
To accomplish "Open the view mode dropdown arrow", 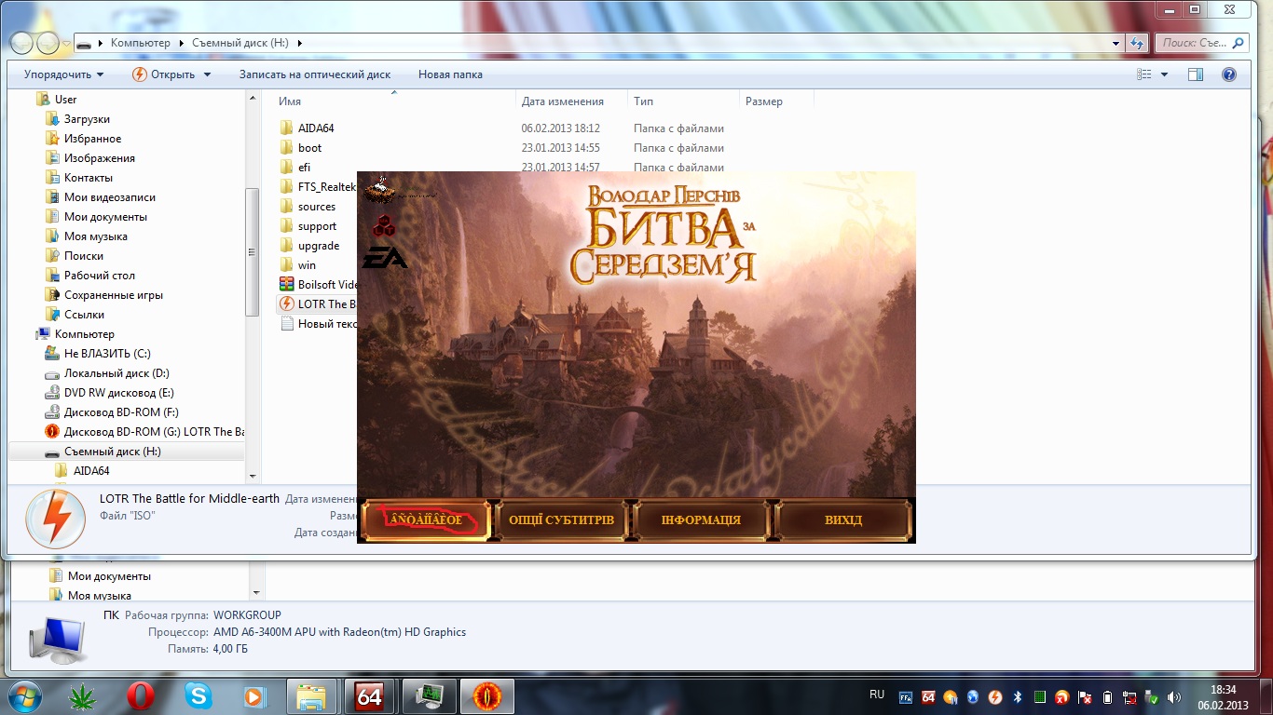I will tap(1164, 74).
